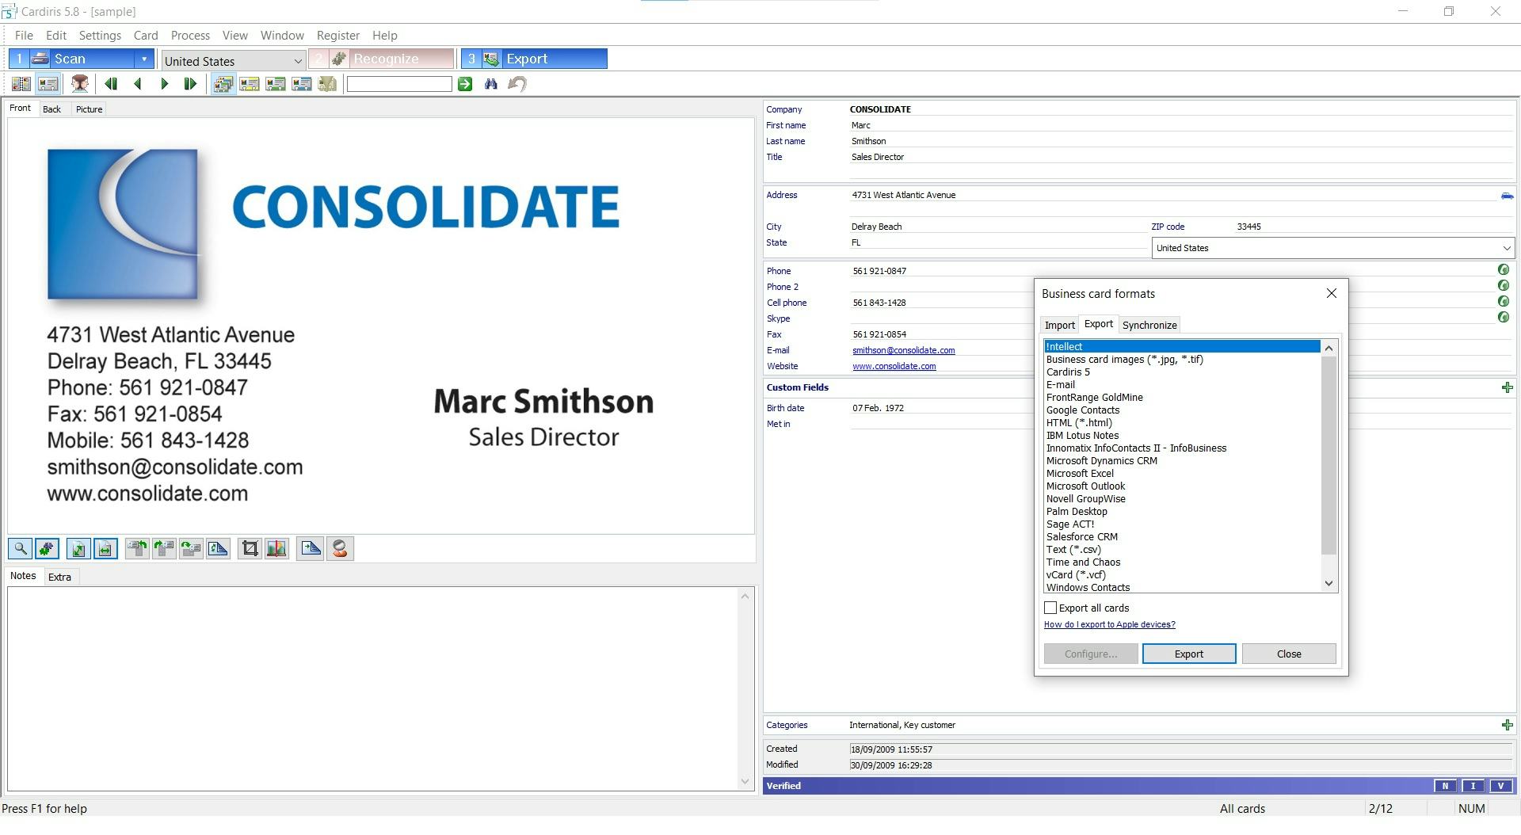Screen dimensions: 1521x835
Task: Click the fit-to-width image icon
Action: point(105,549)
